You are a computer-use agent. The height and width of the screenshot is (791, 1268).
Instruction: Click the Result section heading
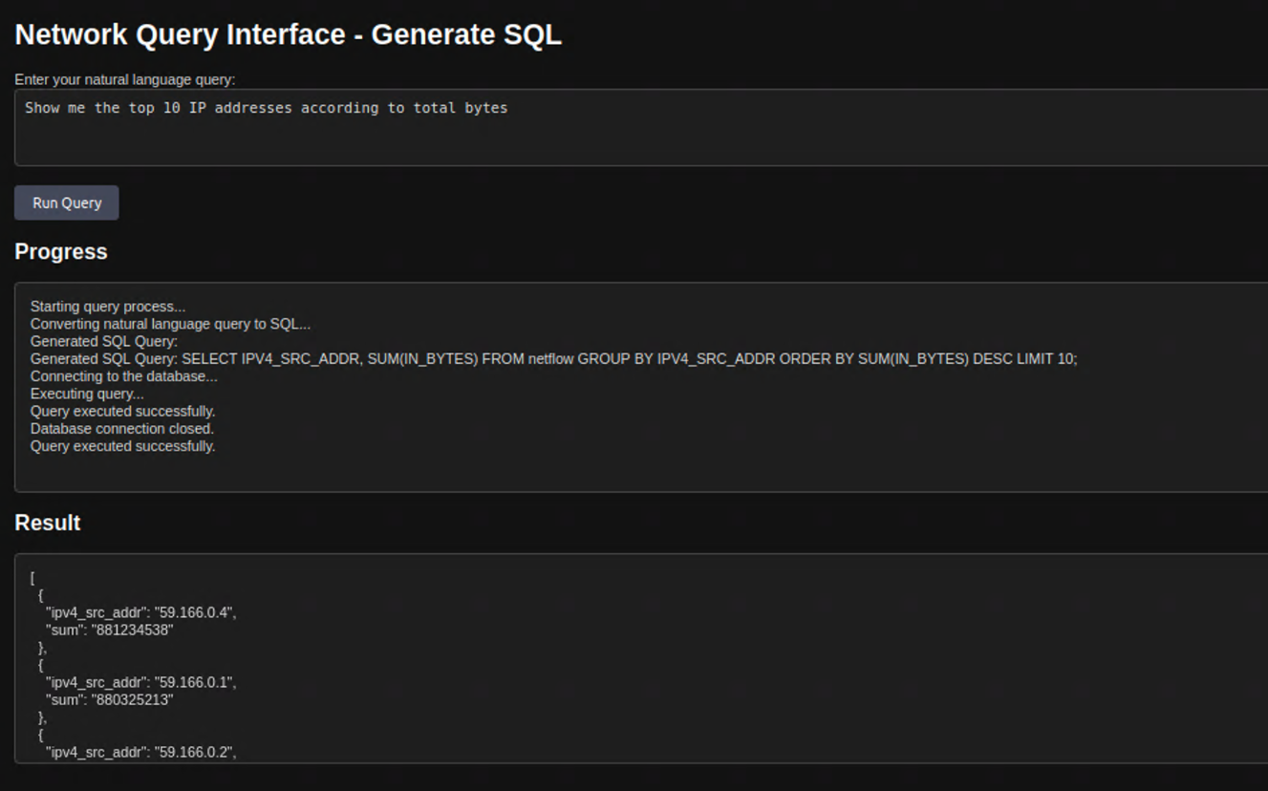46,523
